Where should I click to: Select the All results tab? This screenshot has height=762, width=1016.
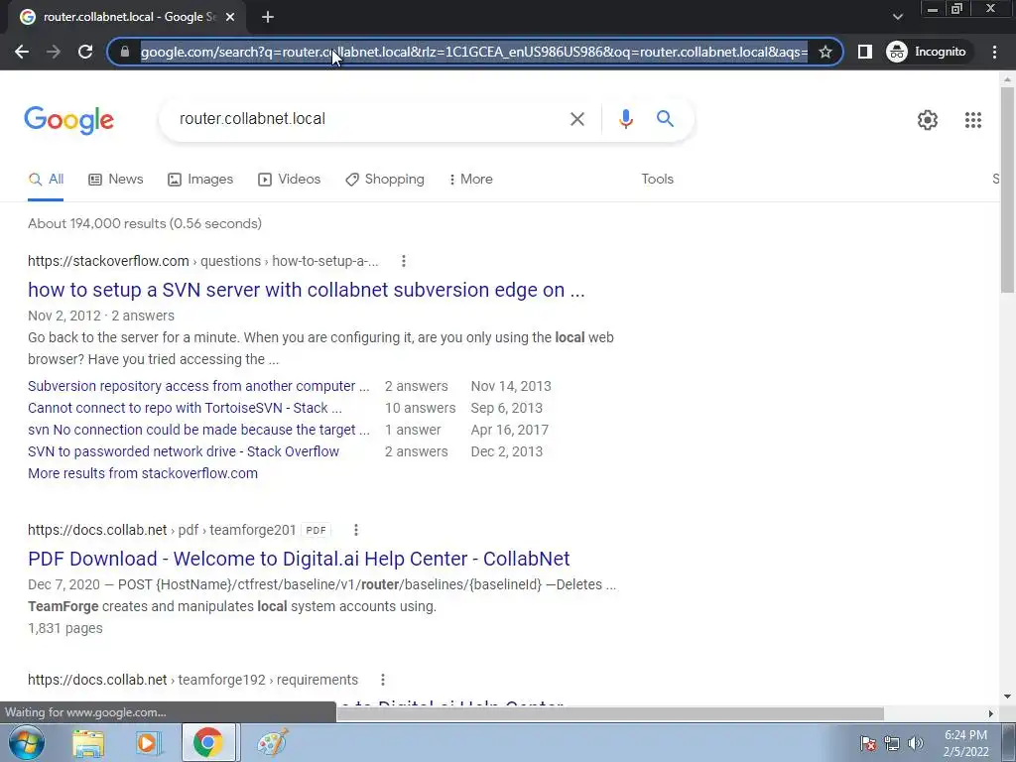click(x=46, y=180)
